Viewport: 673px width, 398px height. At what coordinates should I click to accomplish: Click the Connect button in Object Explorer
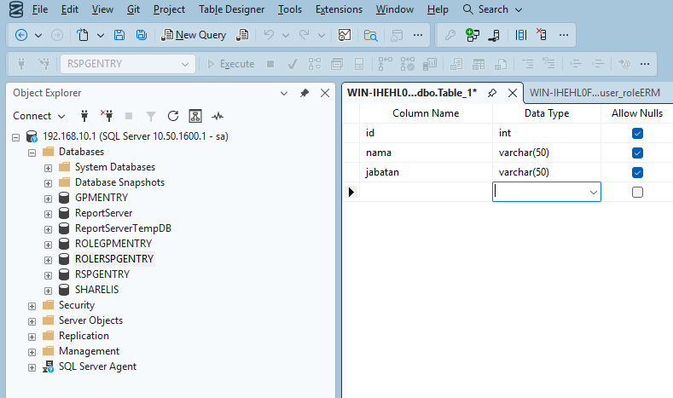[32, 116]
